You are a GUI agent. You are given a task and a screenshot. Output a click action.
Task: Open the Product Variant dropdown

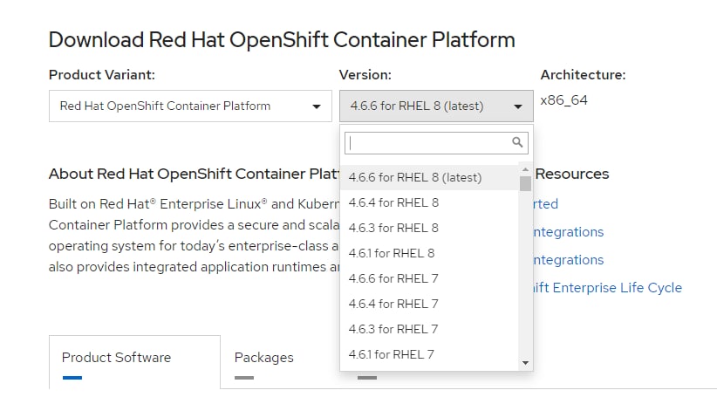[190, 106]
